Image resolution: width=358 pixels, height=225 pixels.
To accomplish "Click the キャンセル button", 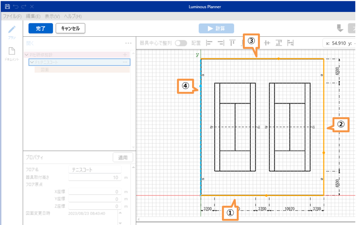I will (70, 28).
